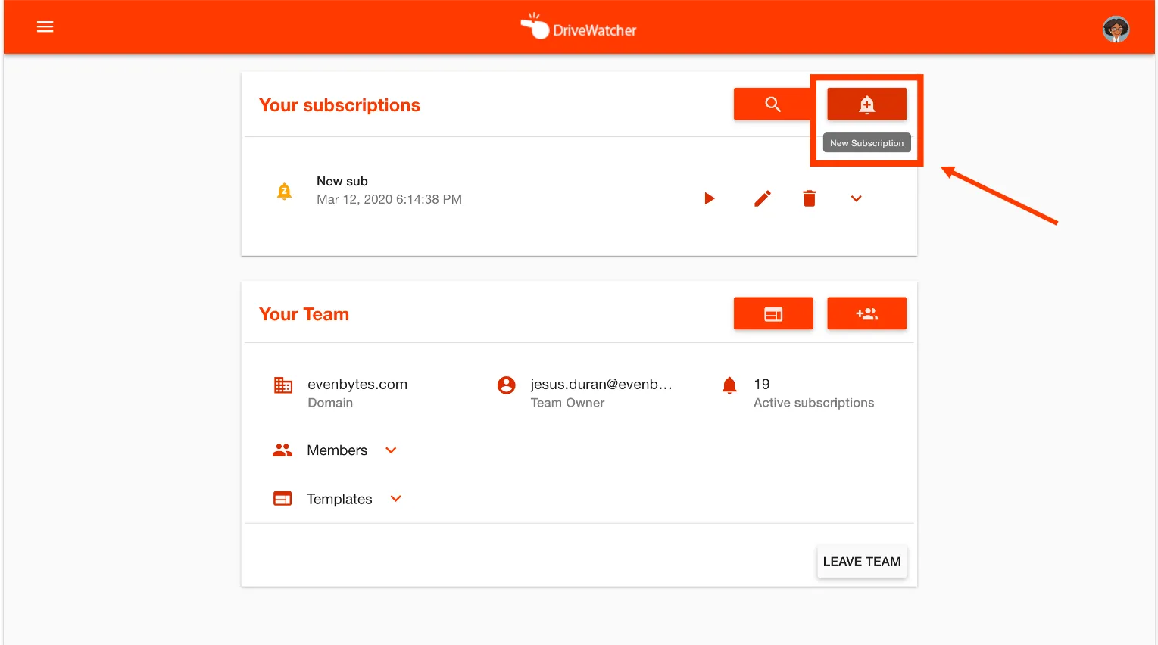The width and height of the screenshot is (1158, 645).
Task: Click the active subscriptions bell icon
Action: pos(729,385)
